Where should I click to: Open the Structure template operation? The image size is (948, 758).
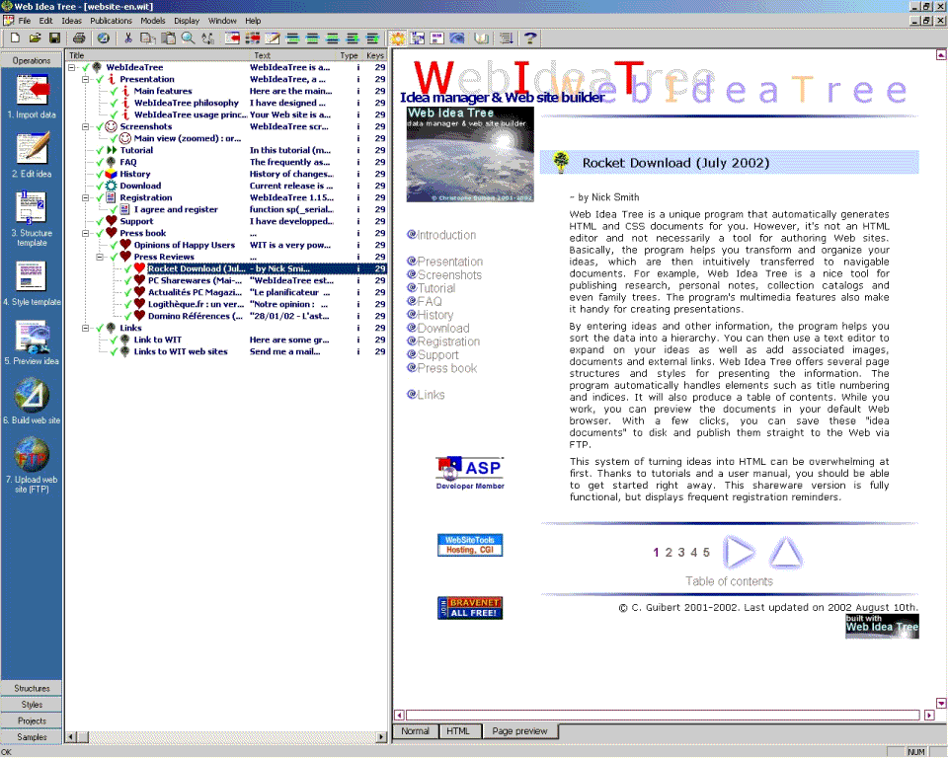click(32, 209)
